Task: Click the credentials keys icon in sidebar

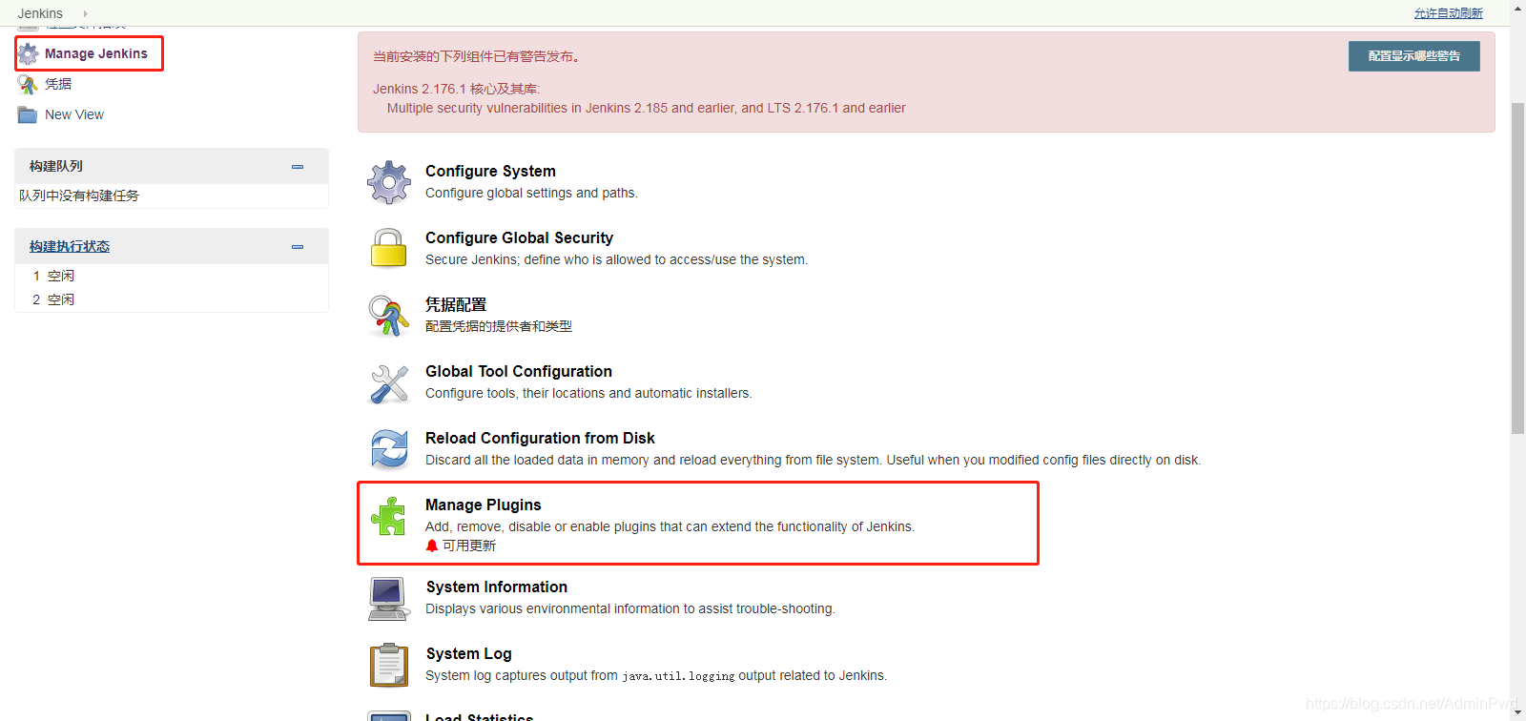Action: tap(29, 84)
